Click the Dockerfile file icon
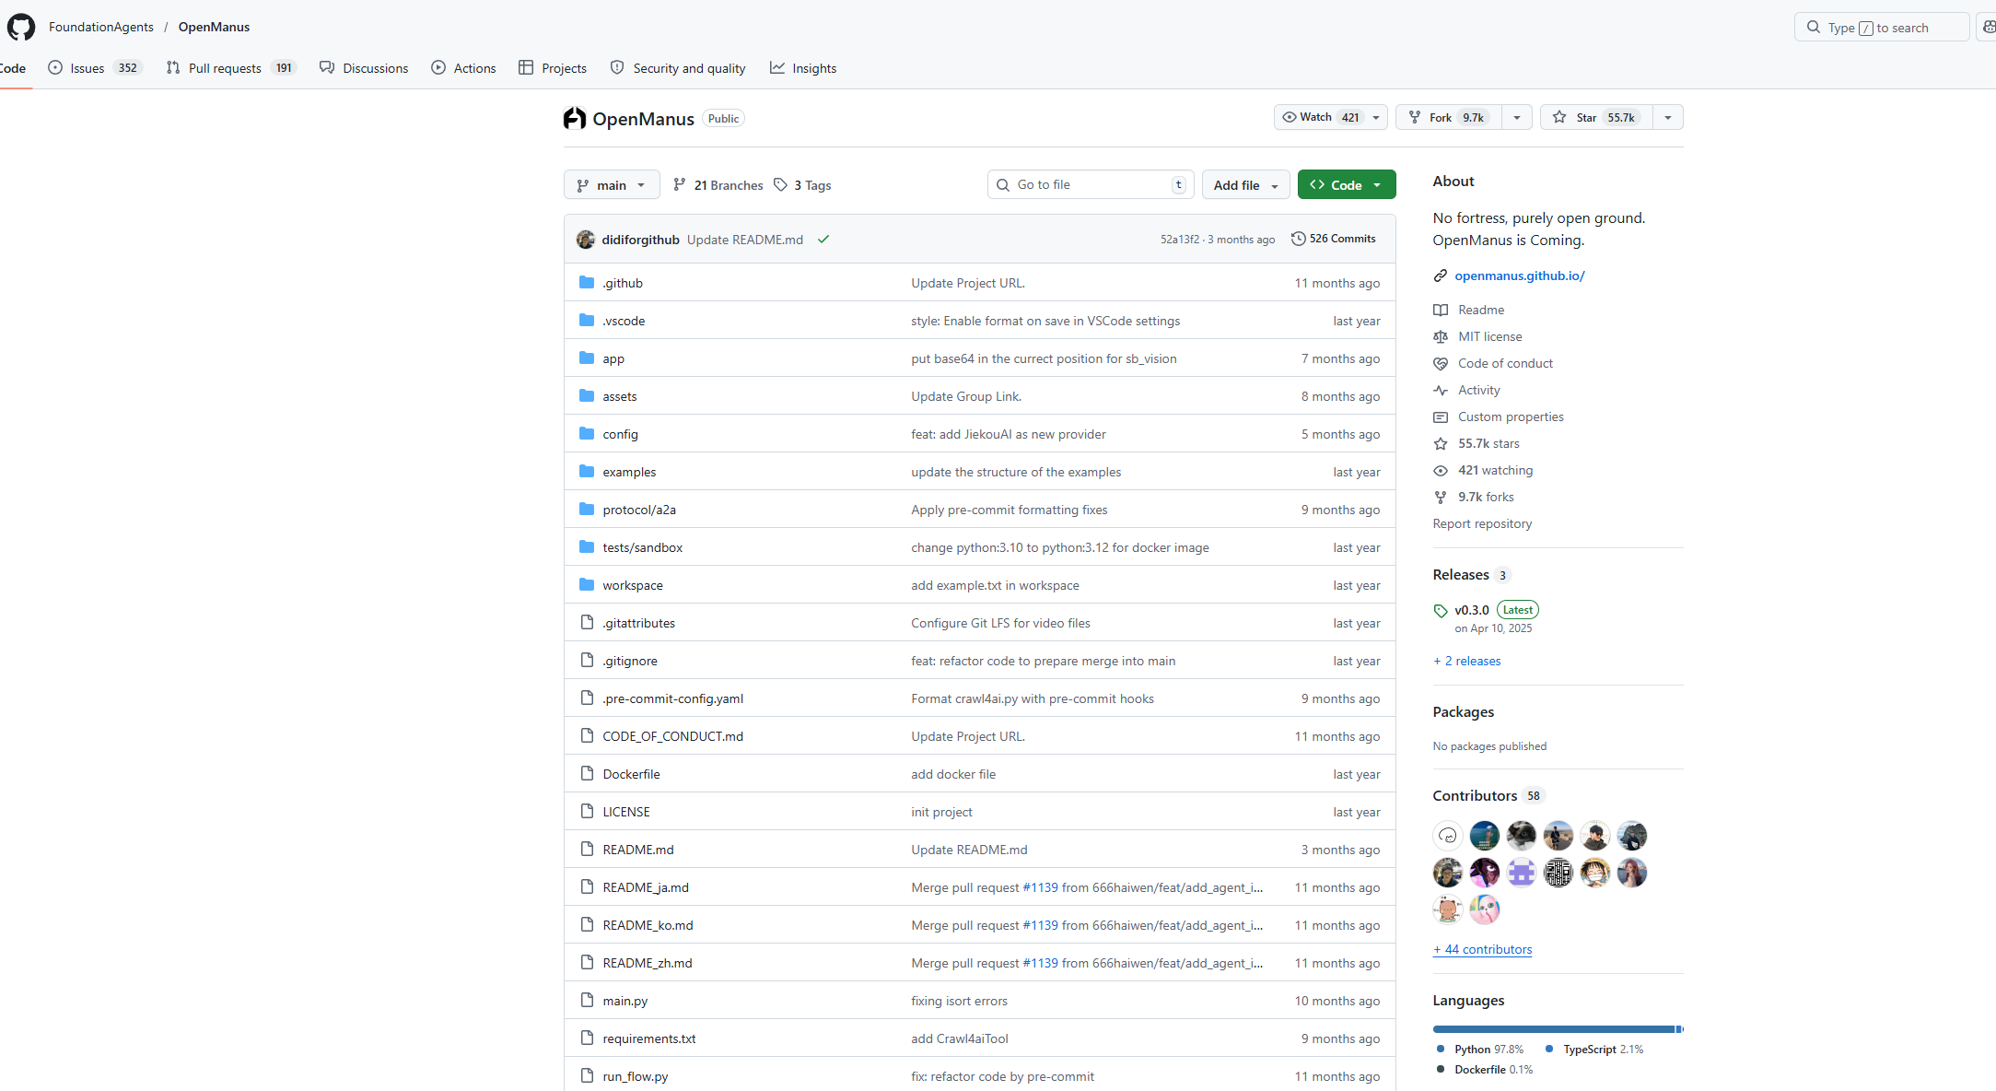The image size is (1996, 1091). click(x=587, y=773)
